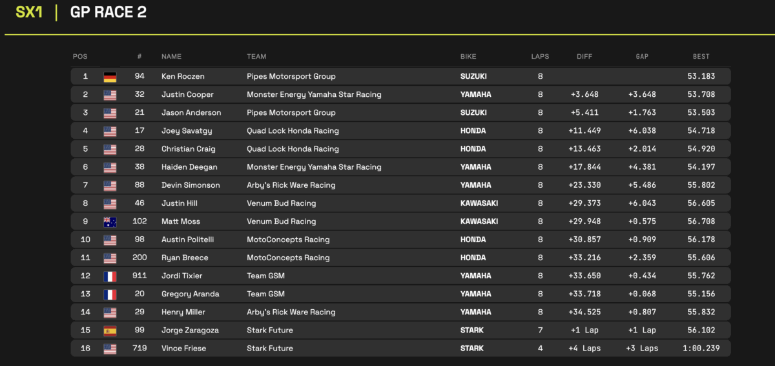Click the TEAM column header
The image size is (775, 366).
click(256, 57)
